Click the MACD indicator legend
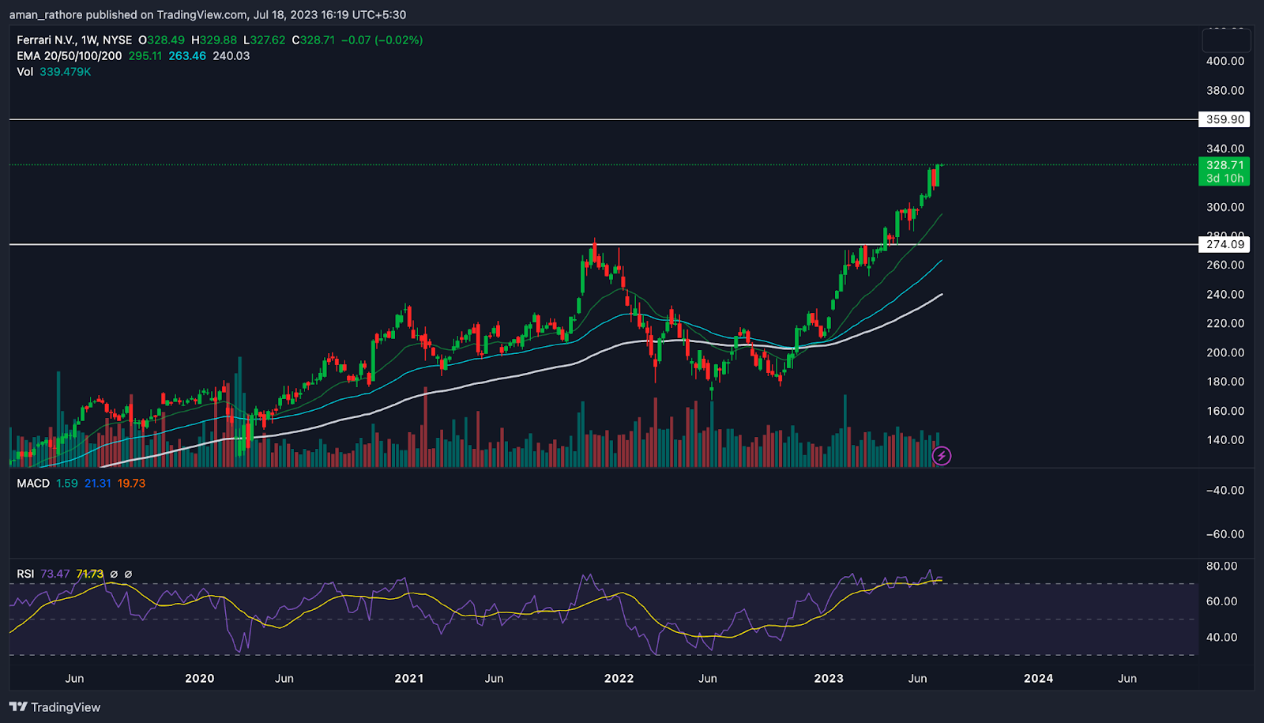Screen dimensions: 1264x723 (33, 483)
